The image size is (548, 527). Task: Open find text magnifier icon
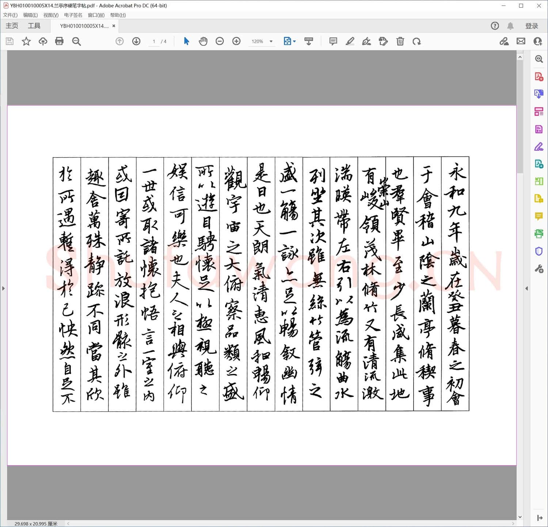pos(76,41)
